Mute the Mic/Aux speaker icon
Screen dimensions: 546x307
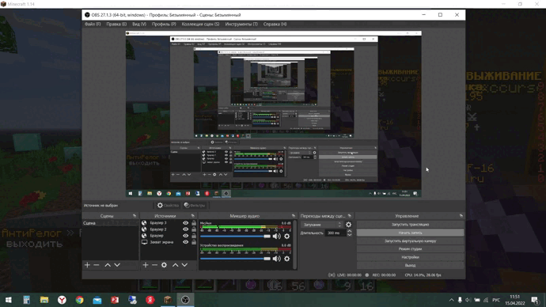tap(276, 237)
